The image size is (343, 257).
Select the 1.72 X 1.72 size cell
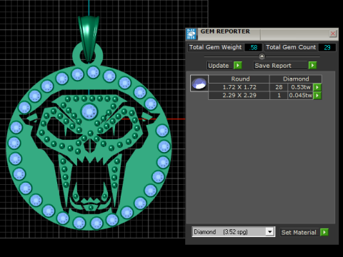click(239, 87)
